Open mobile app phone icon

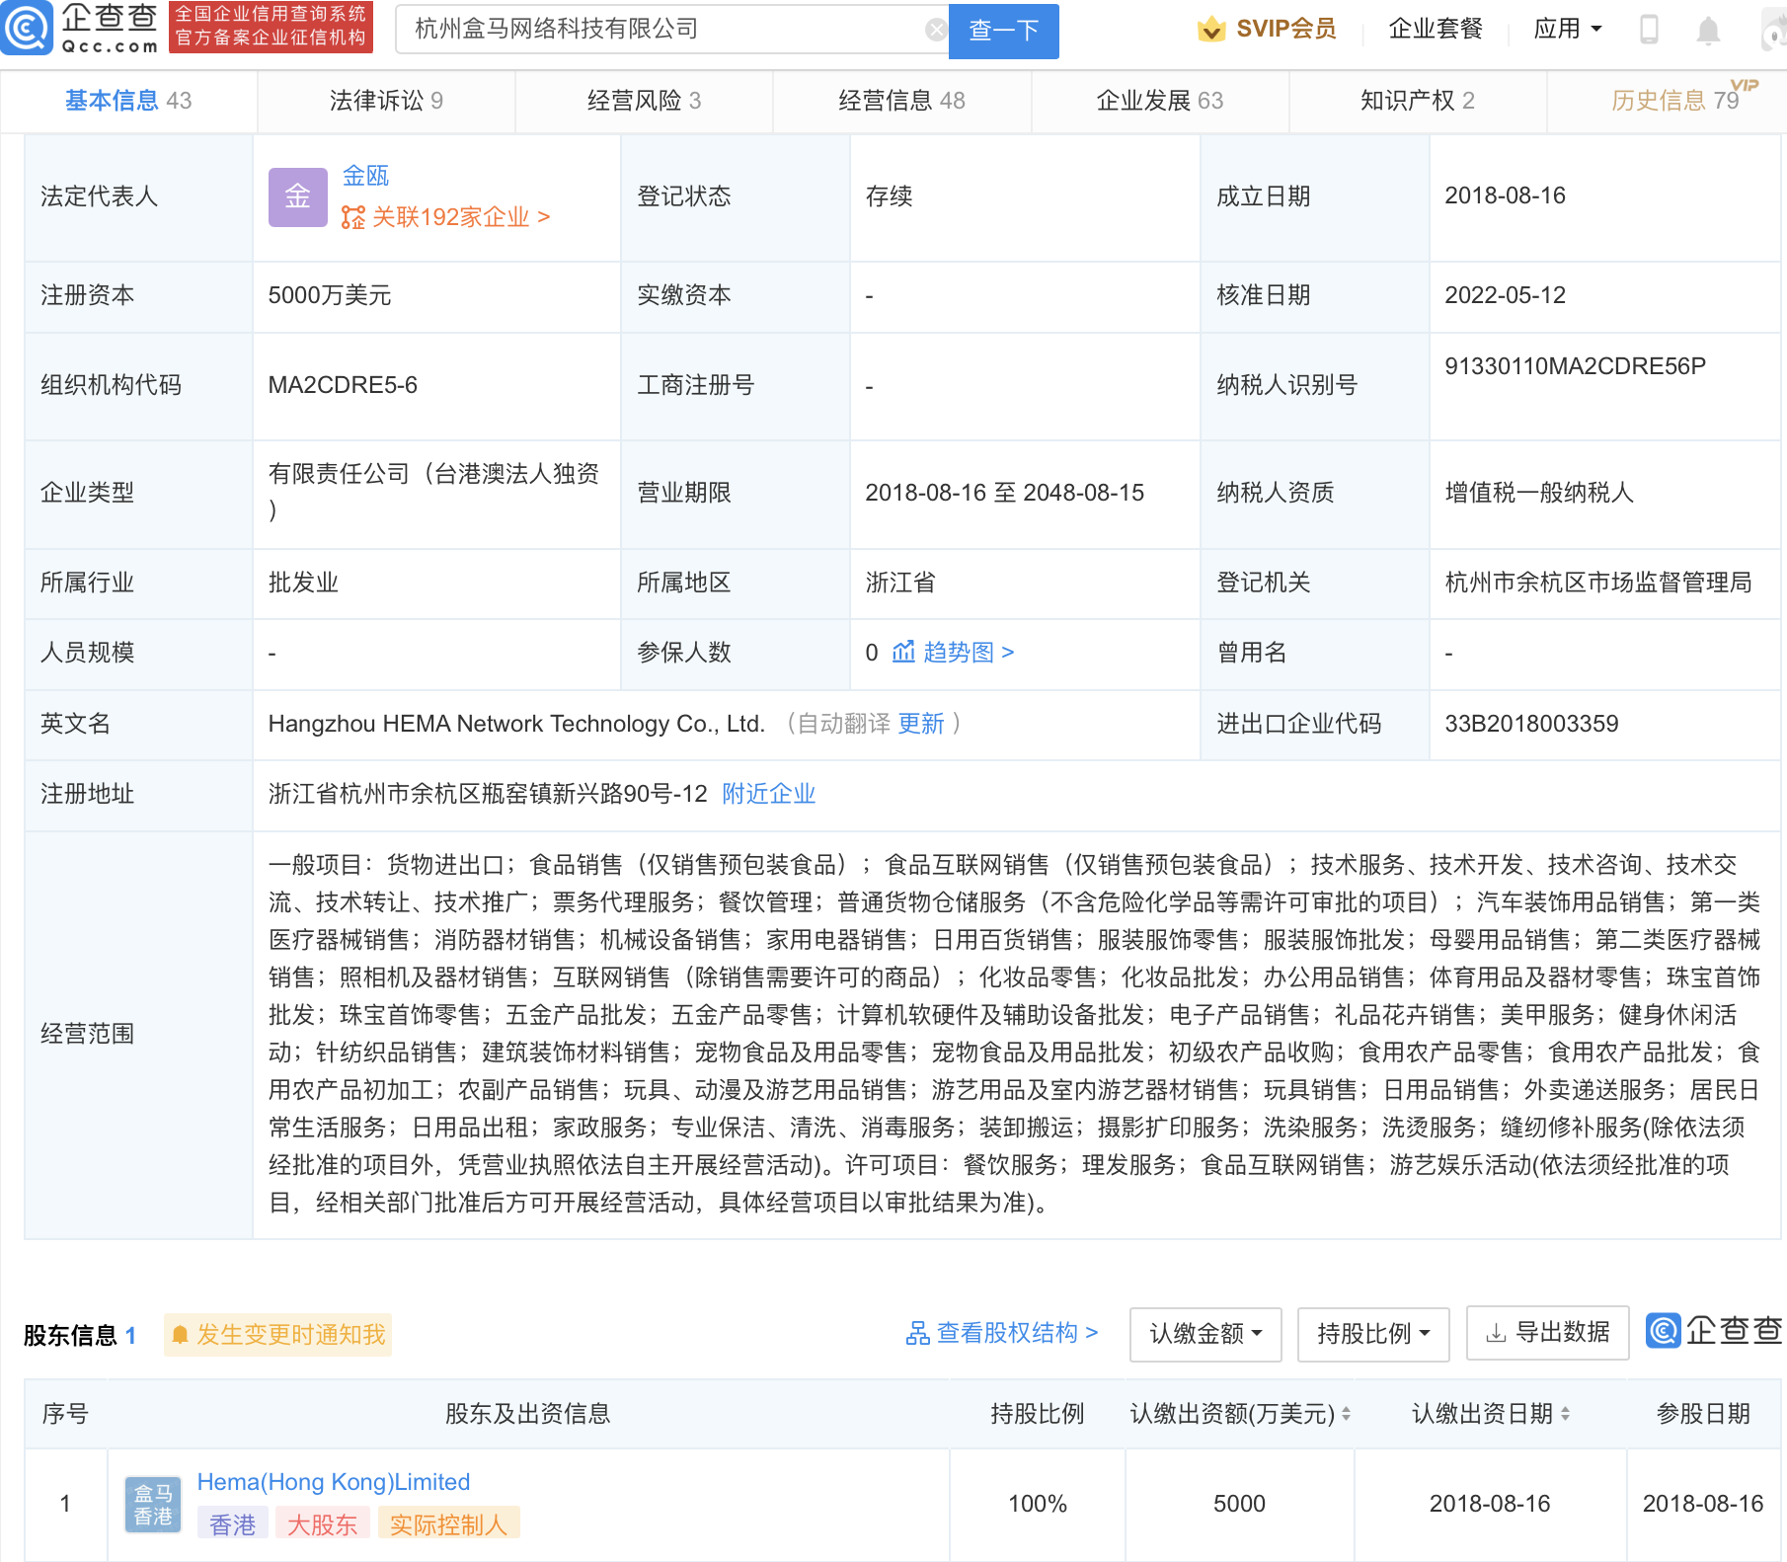click(x=1649, y=30)
